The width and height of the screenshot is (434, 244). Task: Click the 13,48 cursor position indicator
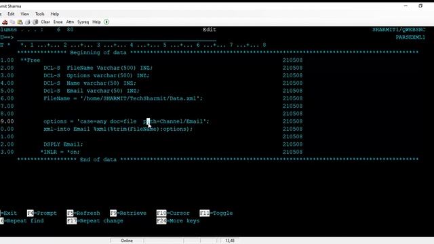tap(229, 241)
